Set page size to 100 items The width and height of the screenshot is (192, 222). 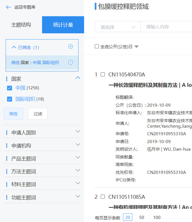[x=157, y=217]
